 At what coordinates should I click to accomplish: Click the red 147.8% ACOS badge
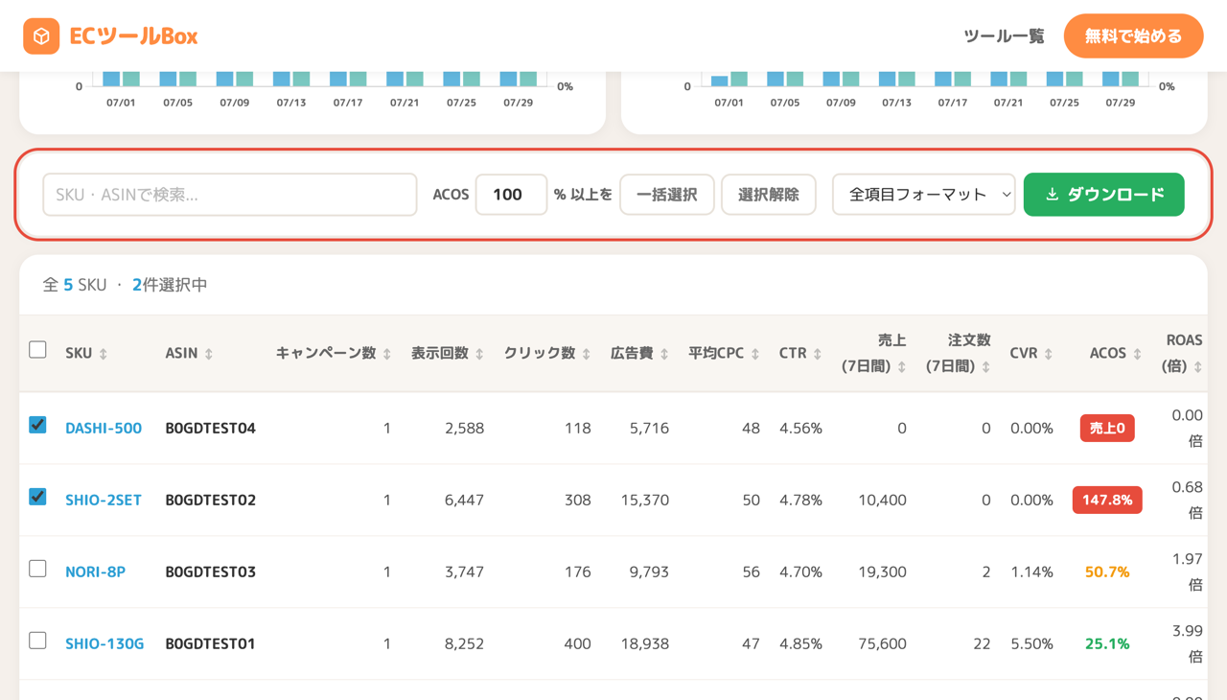(1107, 501)
